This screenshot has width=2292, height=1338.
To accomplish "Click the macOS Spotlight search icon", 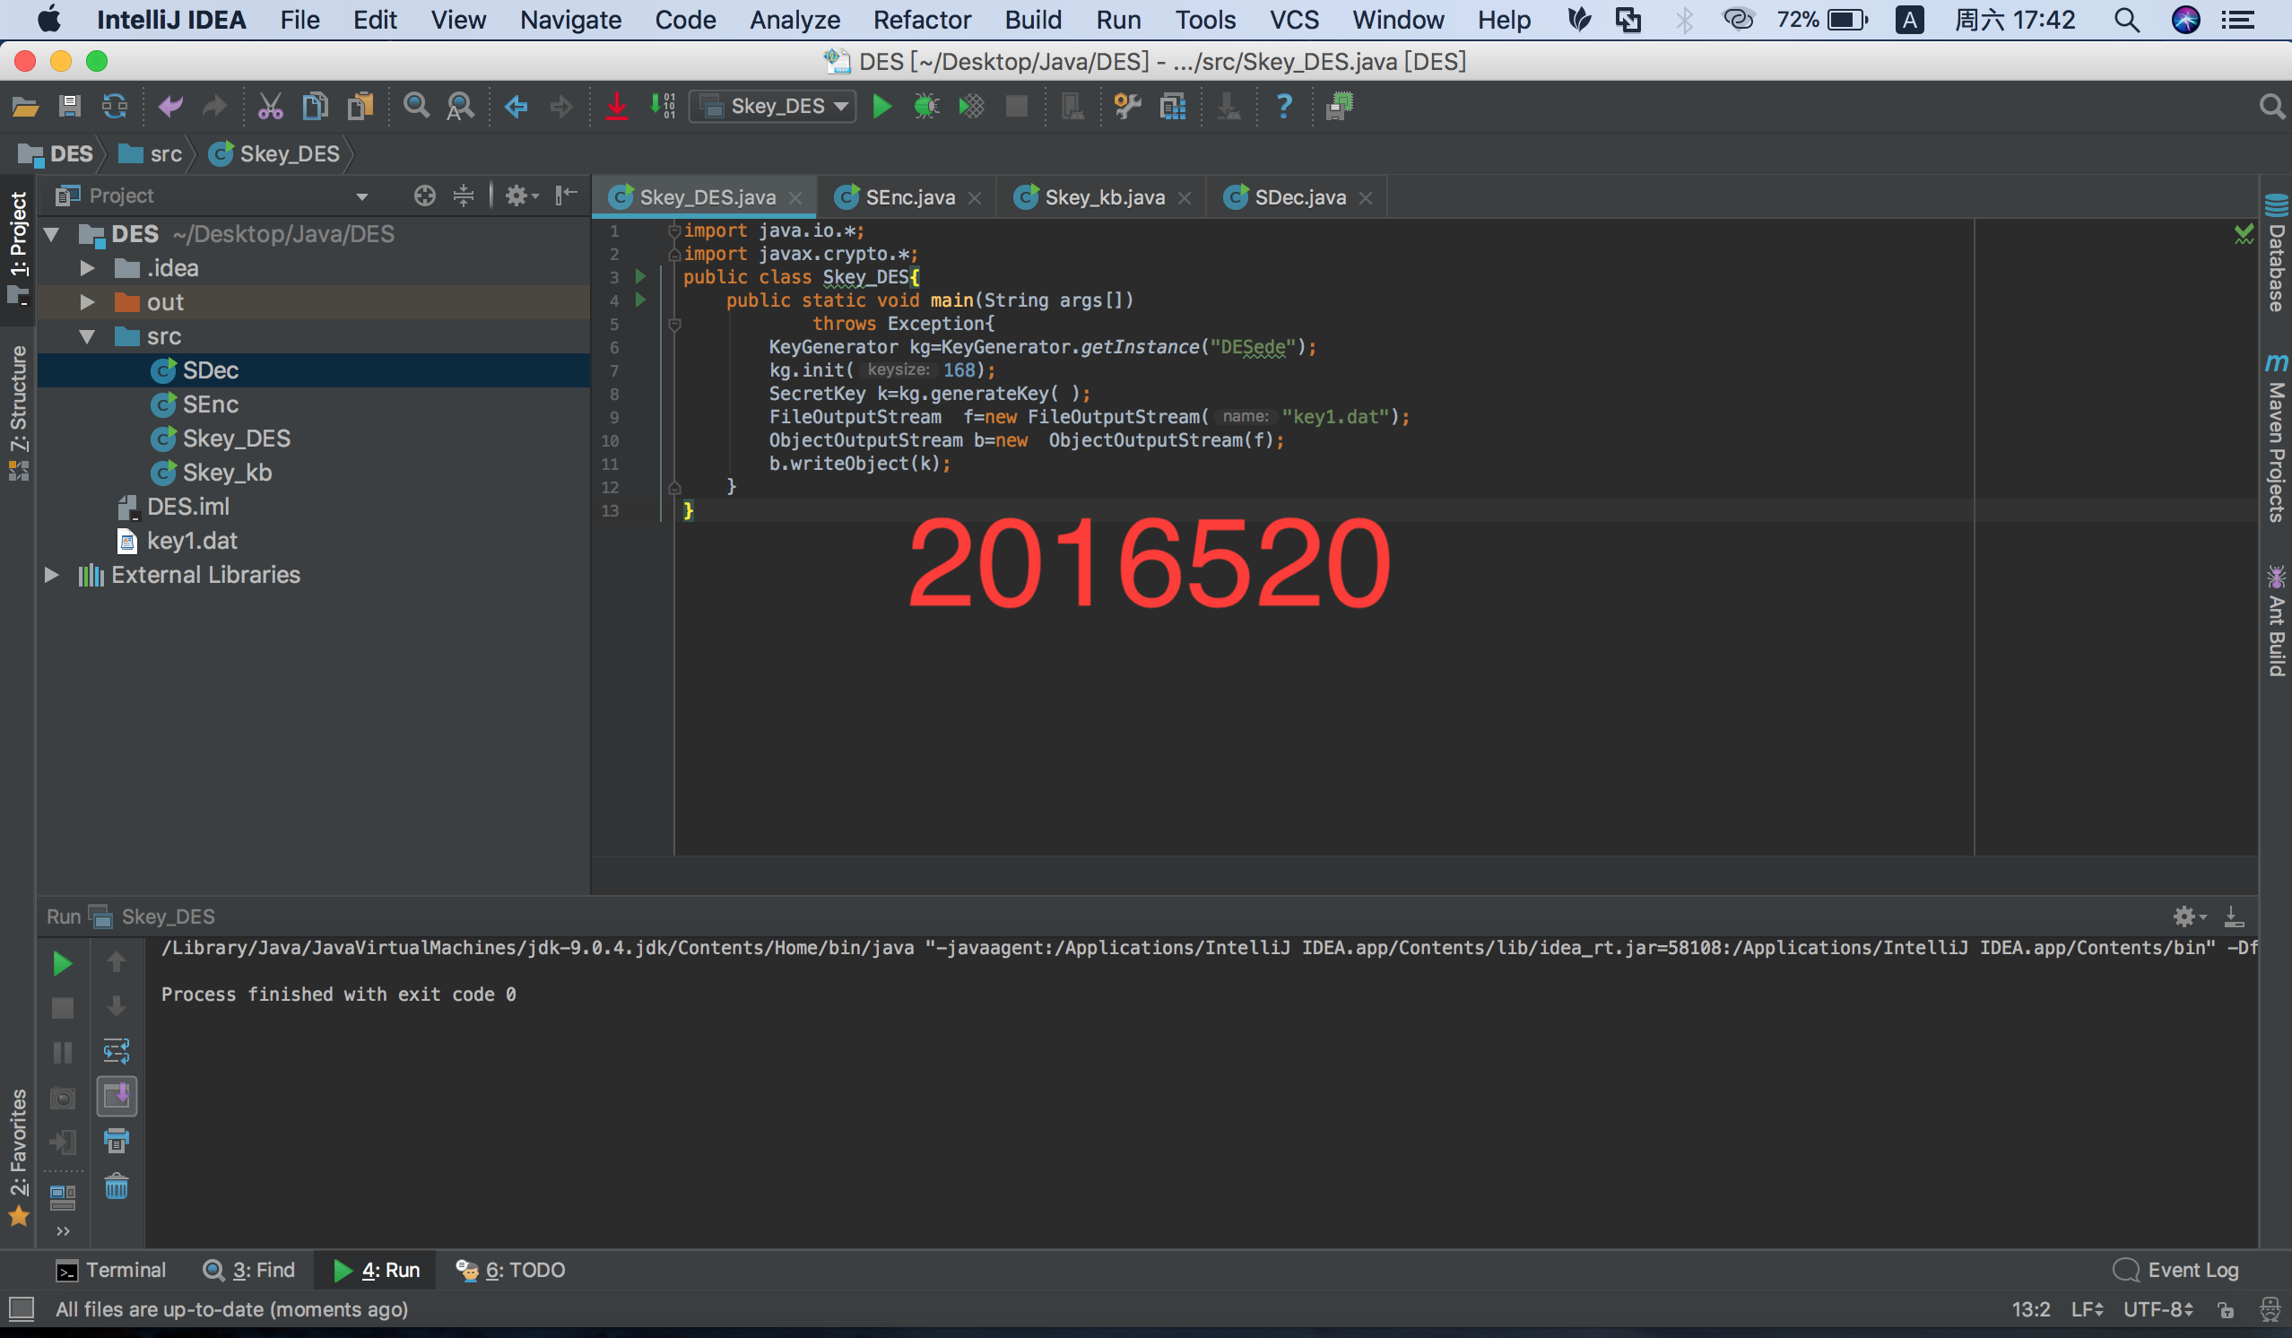I will [x=2126, y=20].
